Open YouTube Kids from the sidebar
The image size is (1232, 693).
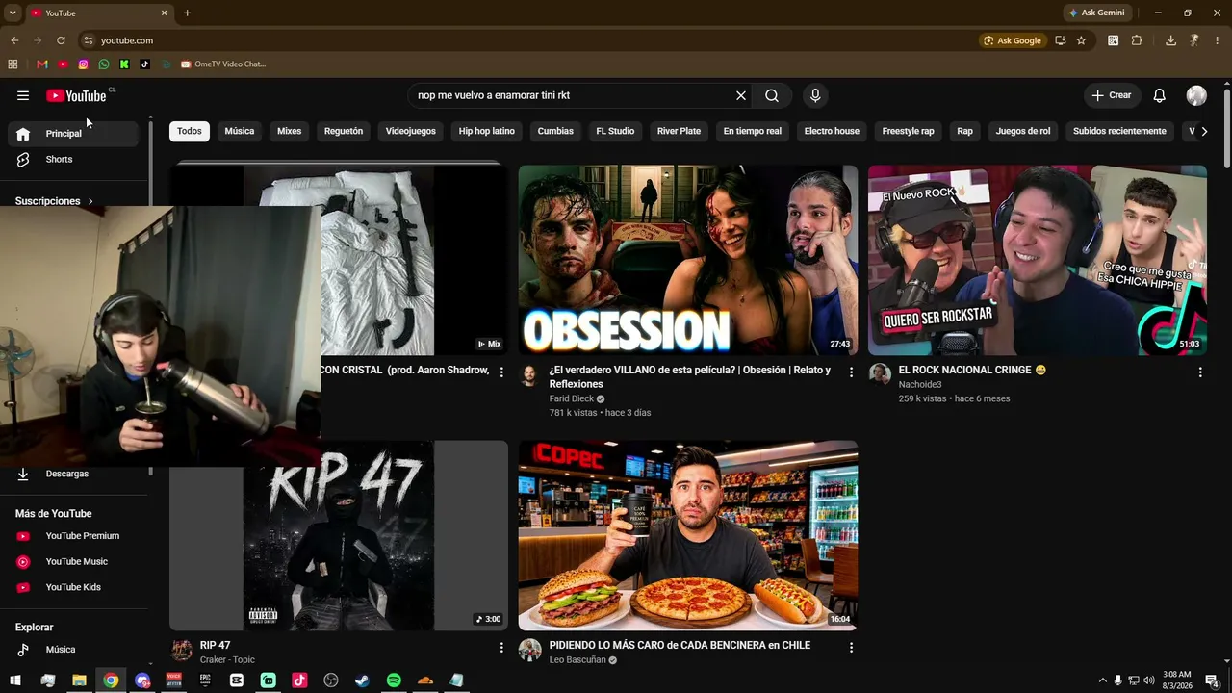click(73, 587)
